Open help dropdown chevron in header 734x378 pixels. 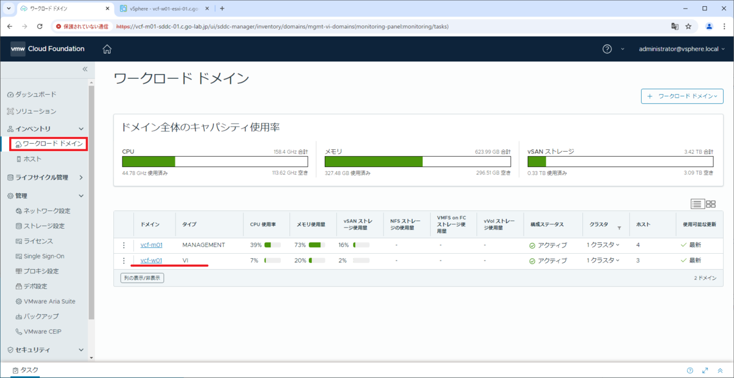(623, 49)
